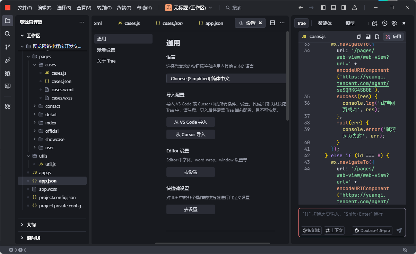Open the remote monitor icon in activity bar
416x254 pixels.
(8, 86)
